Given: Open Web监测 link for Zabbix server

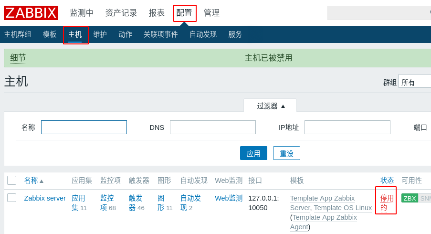Looking at the screenshot, I should 229,198.
